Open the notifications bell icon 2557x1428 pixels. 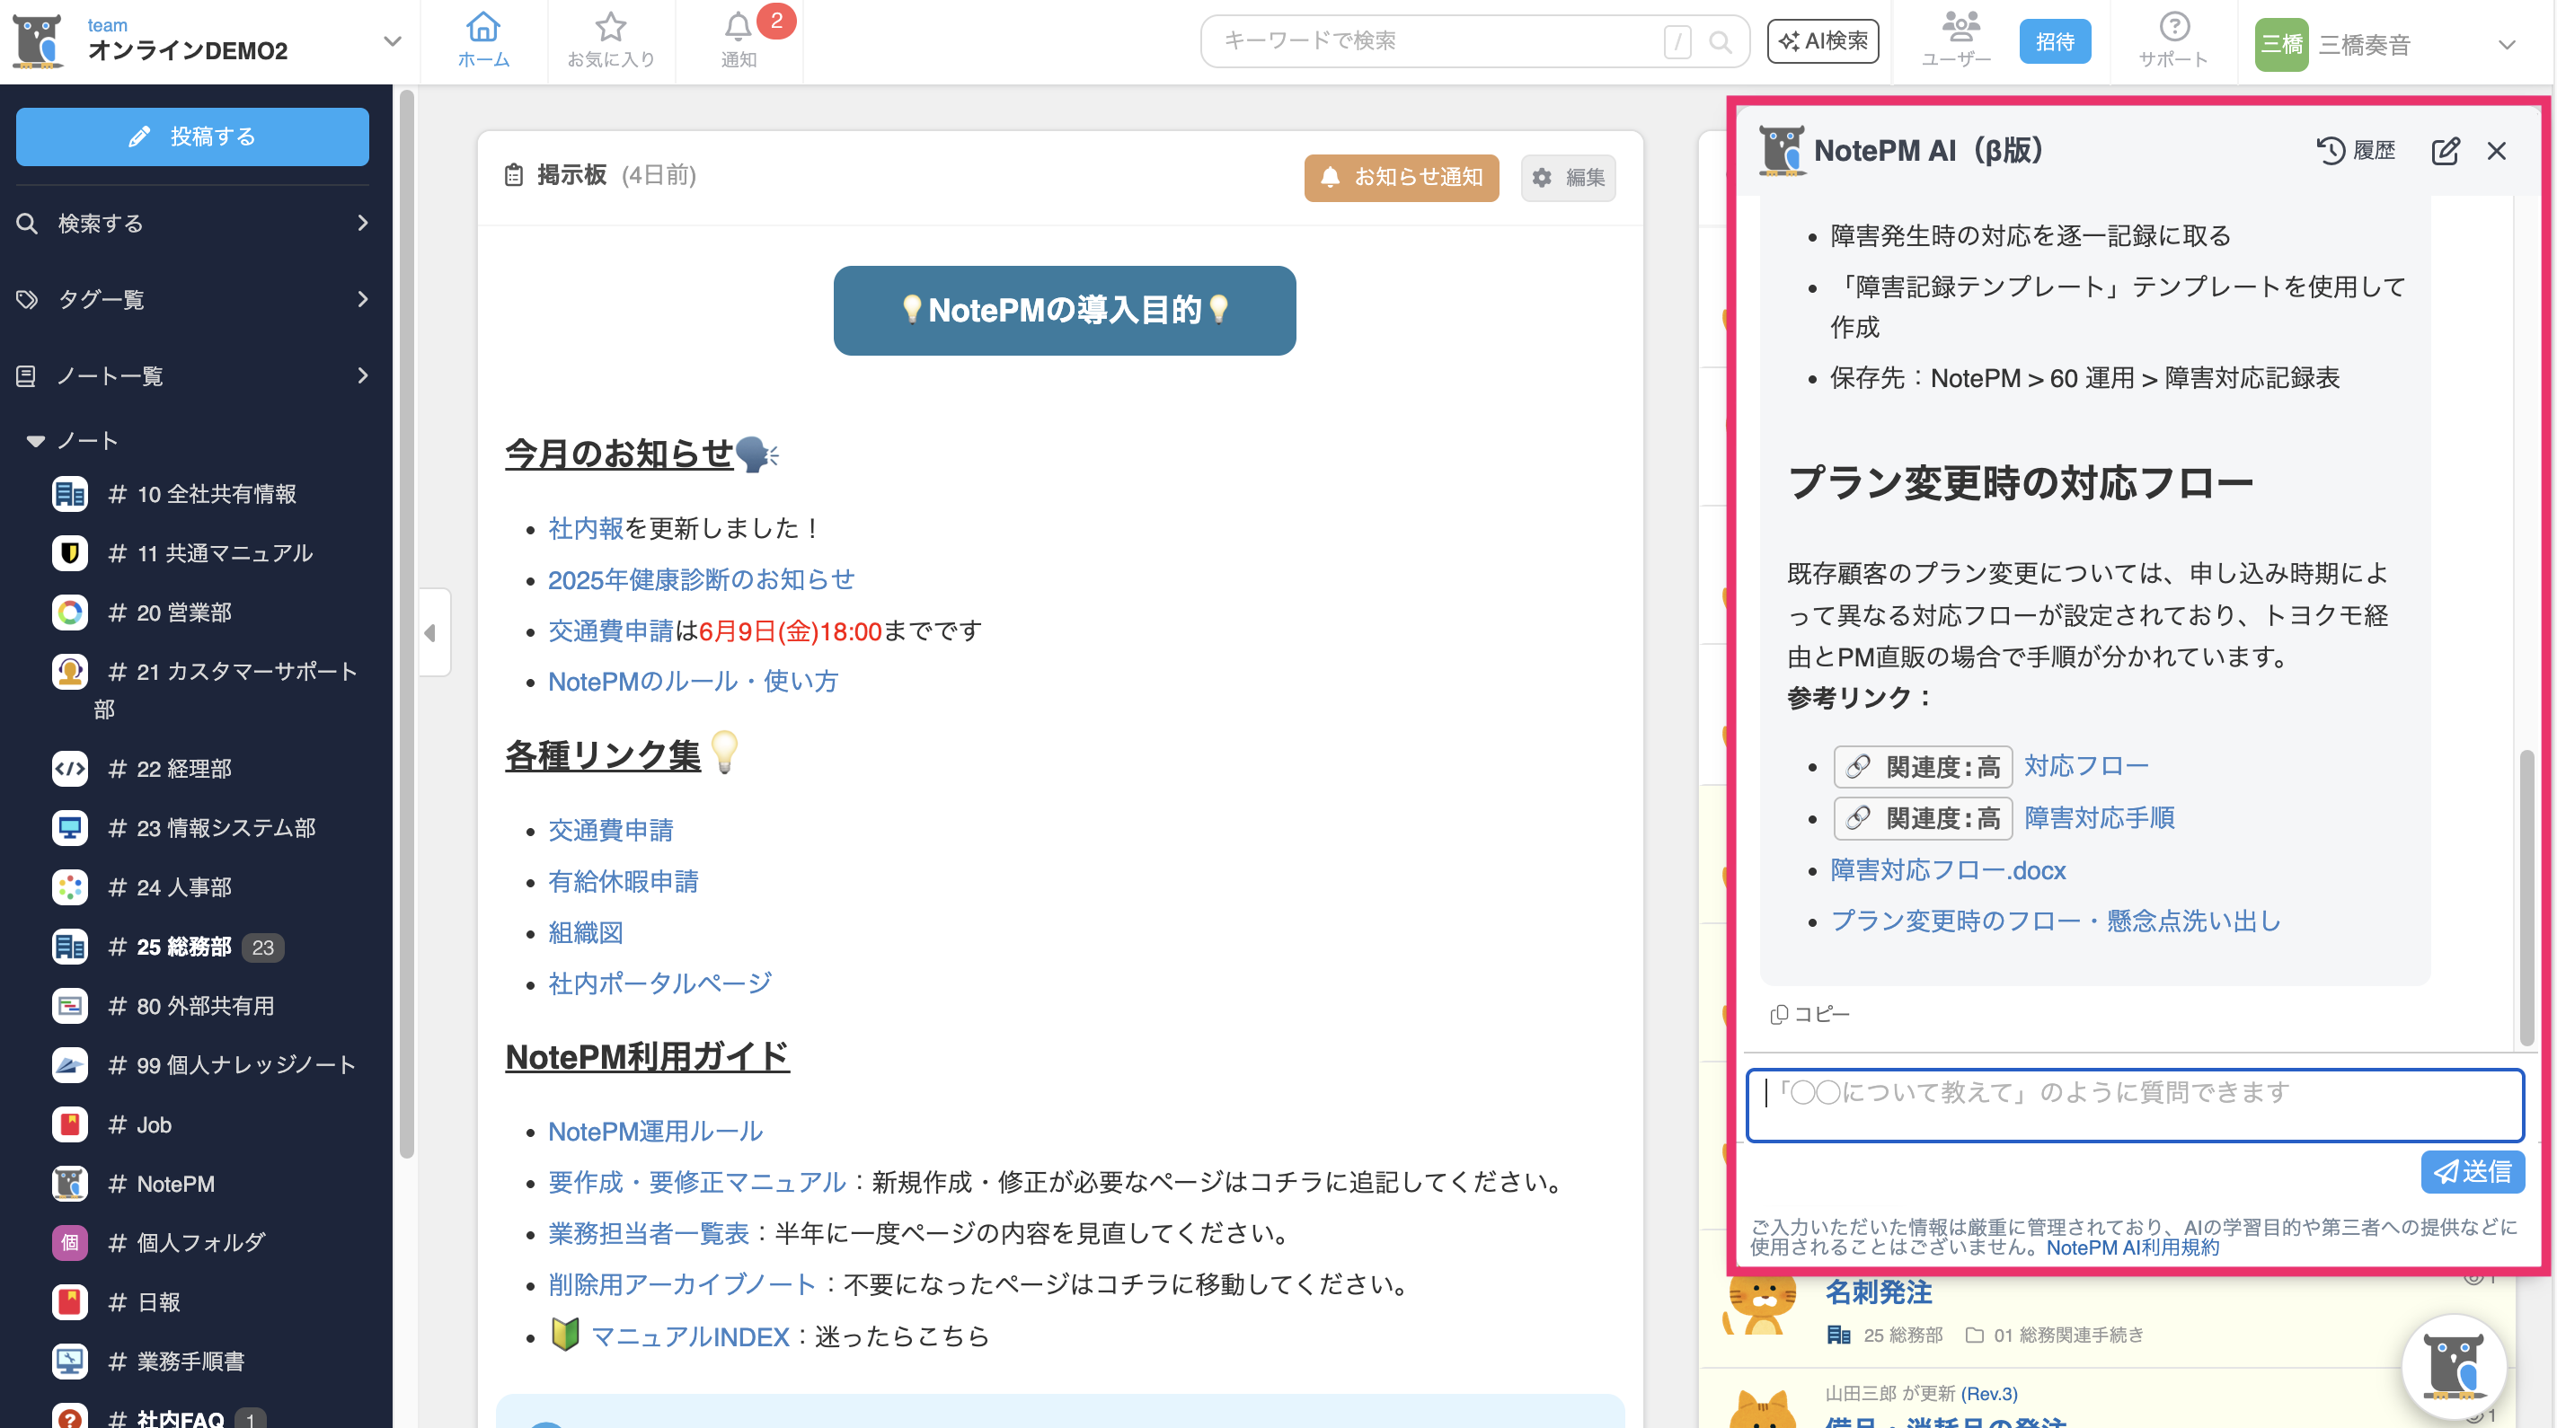pyautogui.click(x=738, y=28)
